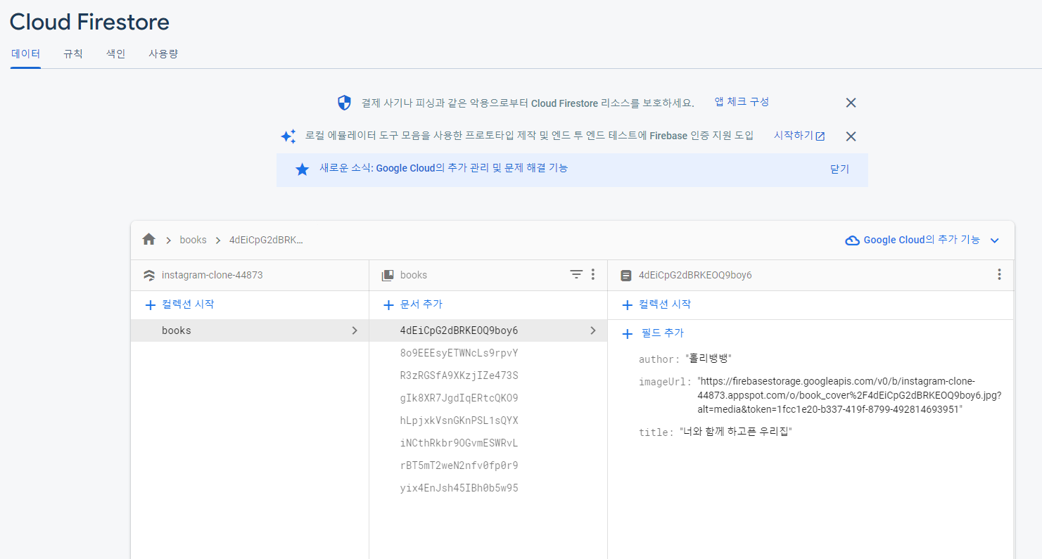Click books in the breadcrumb path
Viewport: 1042px width, 559px height.
(x=193, y=240)
